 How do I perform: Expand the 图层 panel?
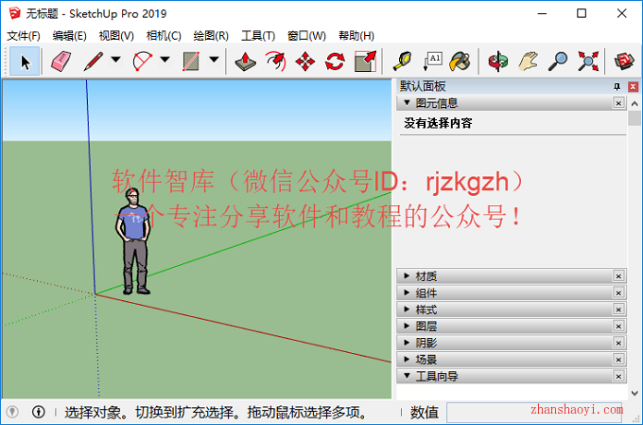pyautogui.click(x=407, y=326)
